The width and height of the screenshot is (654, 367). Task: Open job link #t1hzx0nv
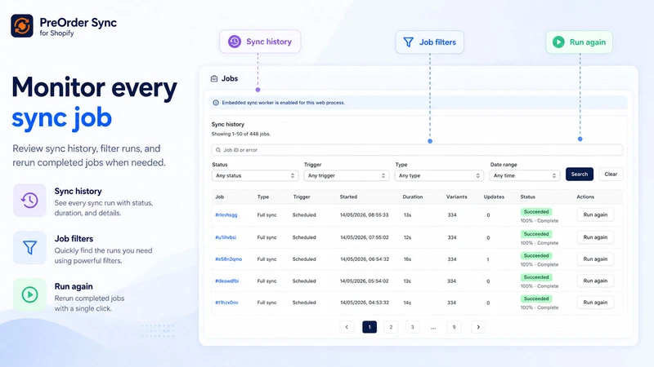[226, 303]
